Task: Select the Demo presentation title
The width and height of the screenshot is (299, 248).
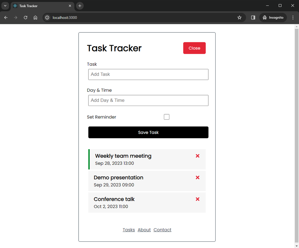Action: pyautogui.click(x=118, y=178)
